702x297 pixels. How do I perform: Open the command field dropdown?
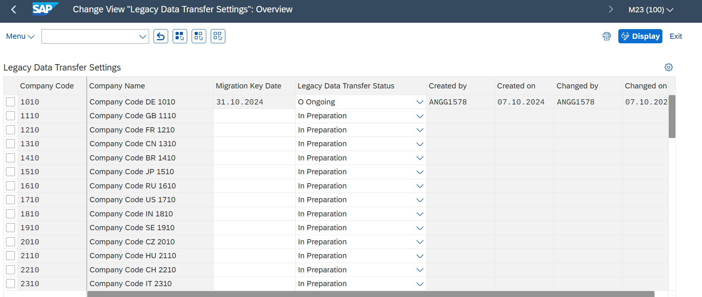(142, 37)
